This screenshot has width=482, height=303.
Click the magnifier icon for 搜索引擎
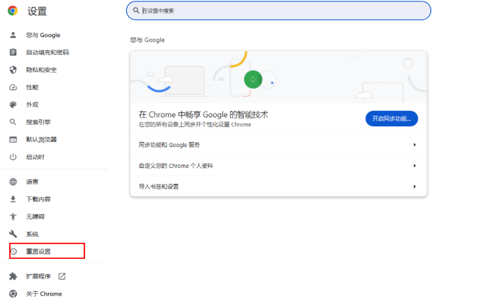coord(13,122)
